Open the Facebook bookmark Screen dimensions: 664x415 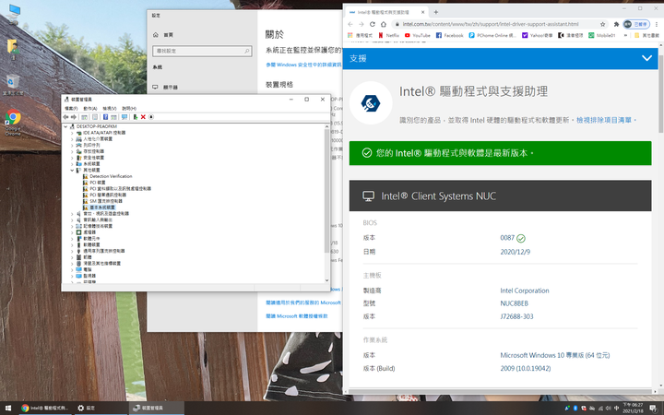point(449,36)
